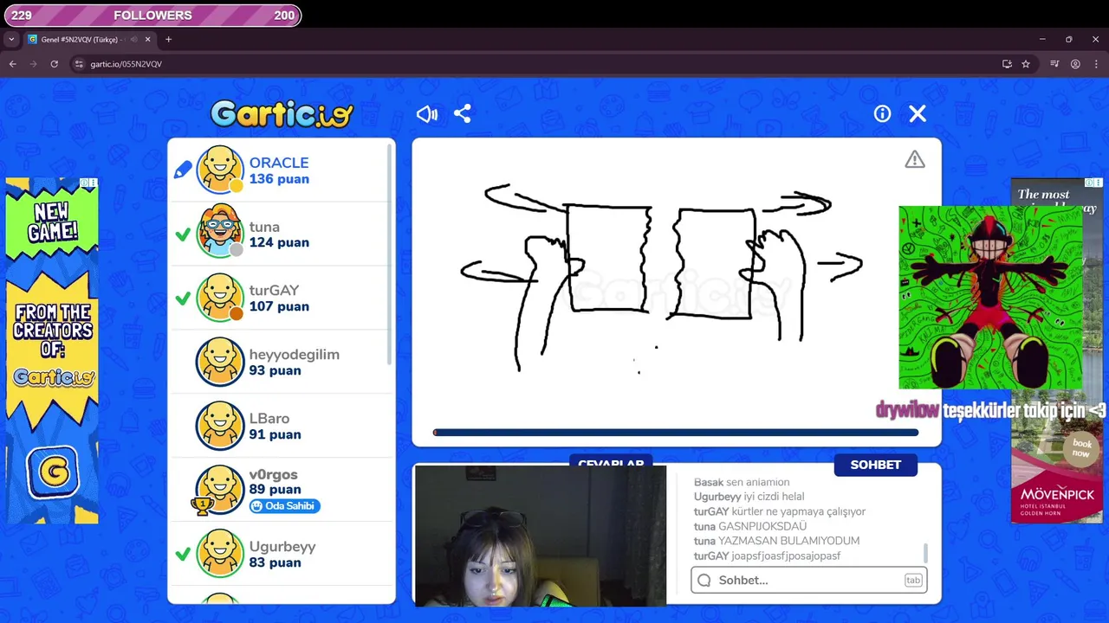Select v0rgos's avatar
Screen dimensions: 1109x623
220,489
